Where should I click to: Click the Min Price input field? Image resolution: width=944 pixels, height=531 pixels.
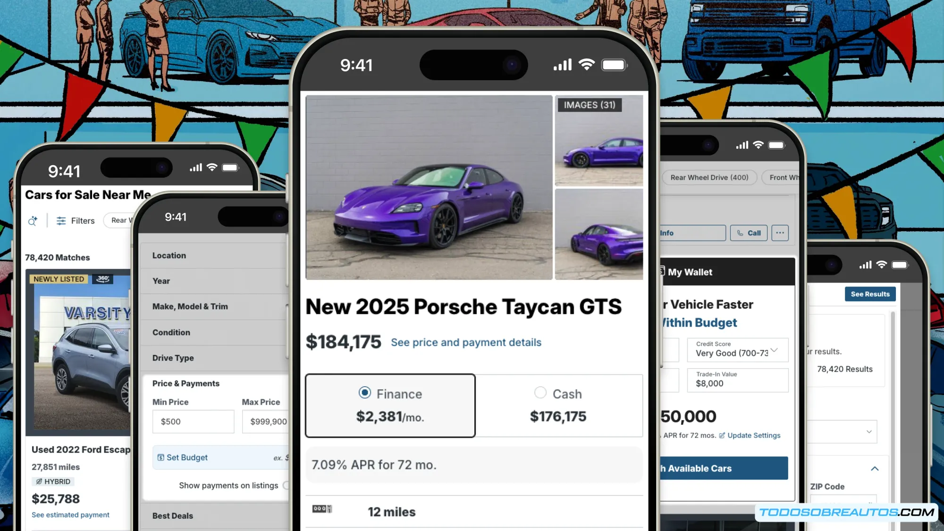pyautogui.click(x=193, y=421)
